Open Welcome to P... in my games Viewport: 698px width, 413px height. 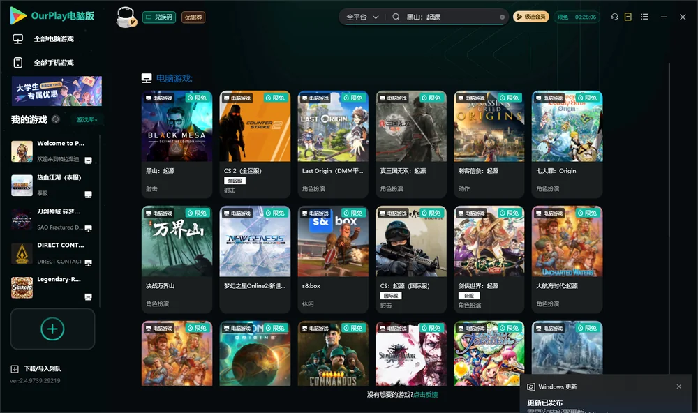52,151
